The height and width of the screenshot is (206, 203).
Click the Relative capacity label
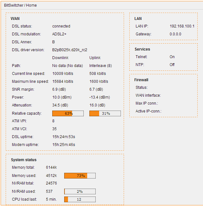[27, 113]
